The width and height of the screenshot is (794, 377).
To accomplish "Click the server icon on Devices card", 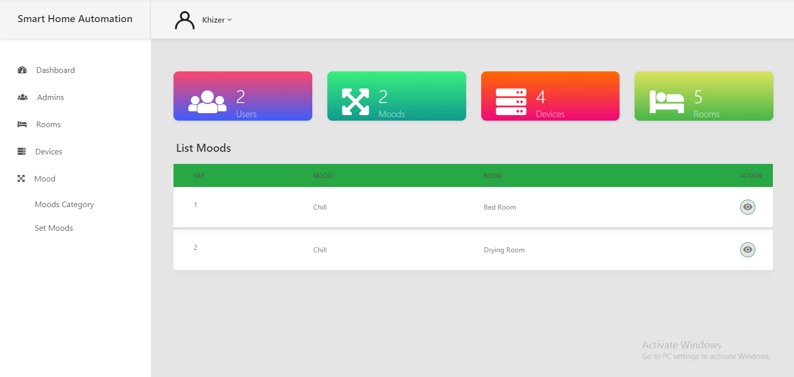I will click(511, 102).
